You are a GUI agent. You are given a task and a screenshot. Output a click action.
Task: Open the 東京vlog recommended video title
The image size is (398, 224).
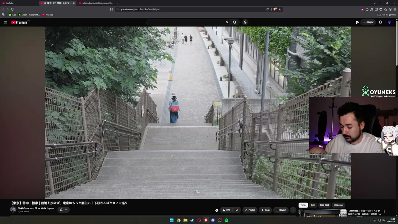coord(364,212)
